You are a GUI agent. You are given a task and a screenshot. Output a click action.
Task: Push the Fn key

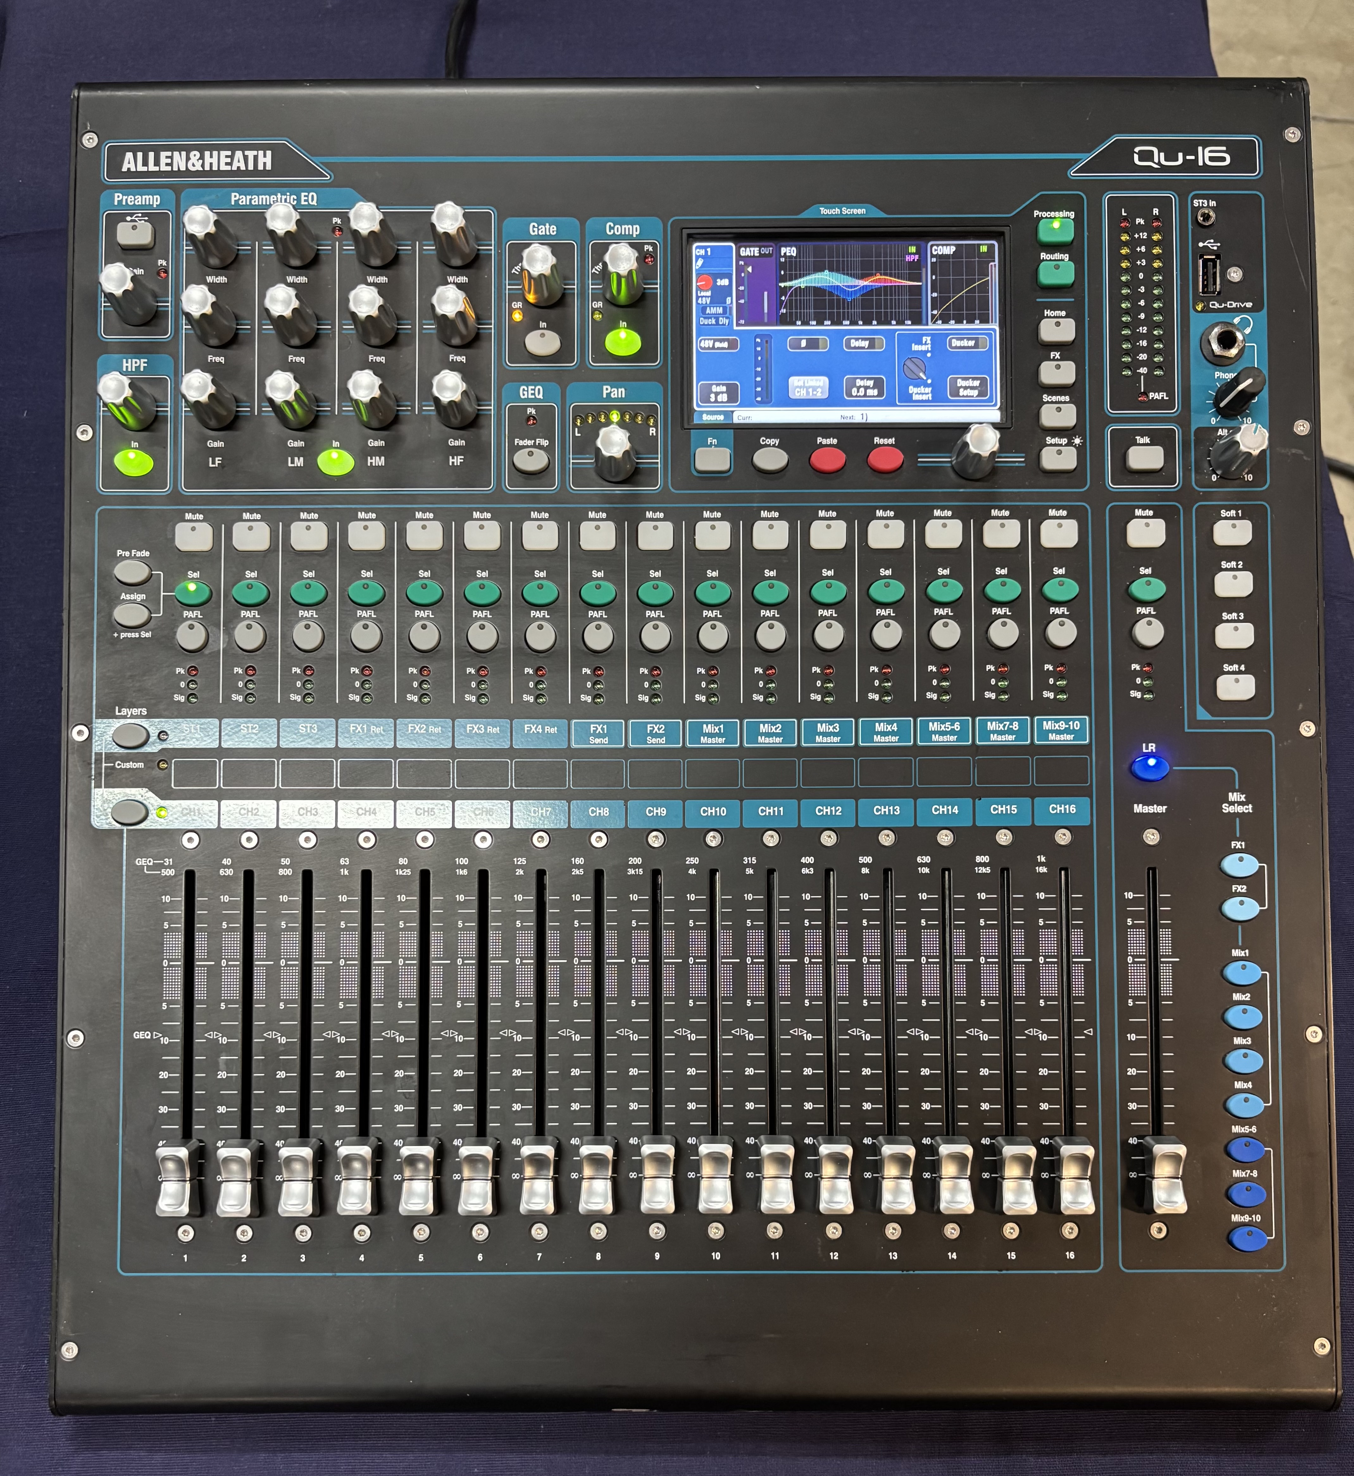pyautogui.click(x=712, y=460)
